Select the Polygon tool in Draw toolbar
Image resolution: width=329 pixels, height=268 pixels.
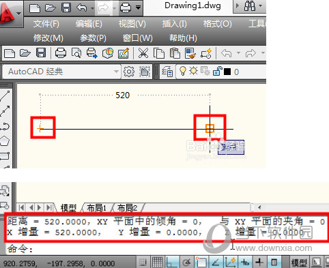[x=5, y=141]
